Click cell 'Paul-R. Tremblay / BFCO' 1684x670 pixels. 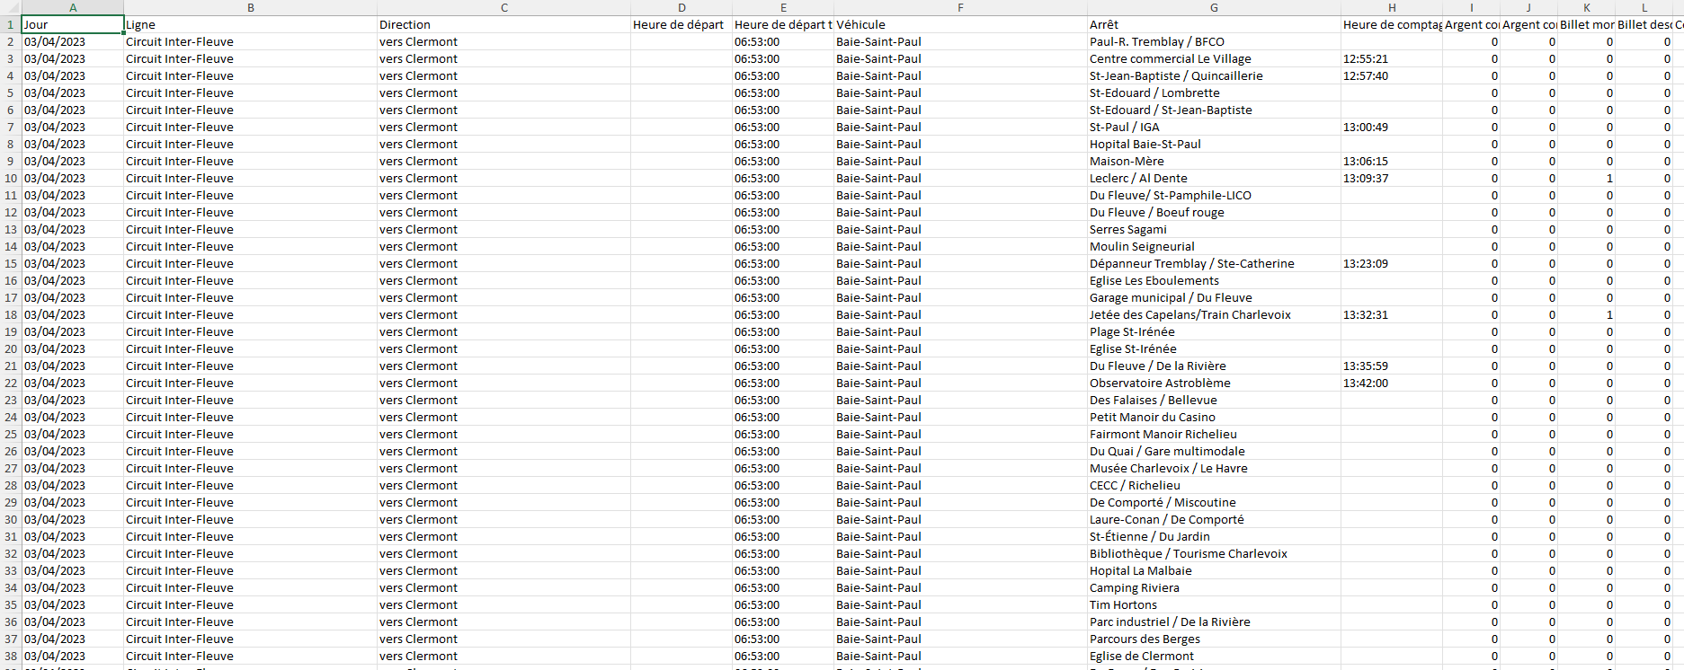[x=1215, y=41]
